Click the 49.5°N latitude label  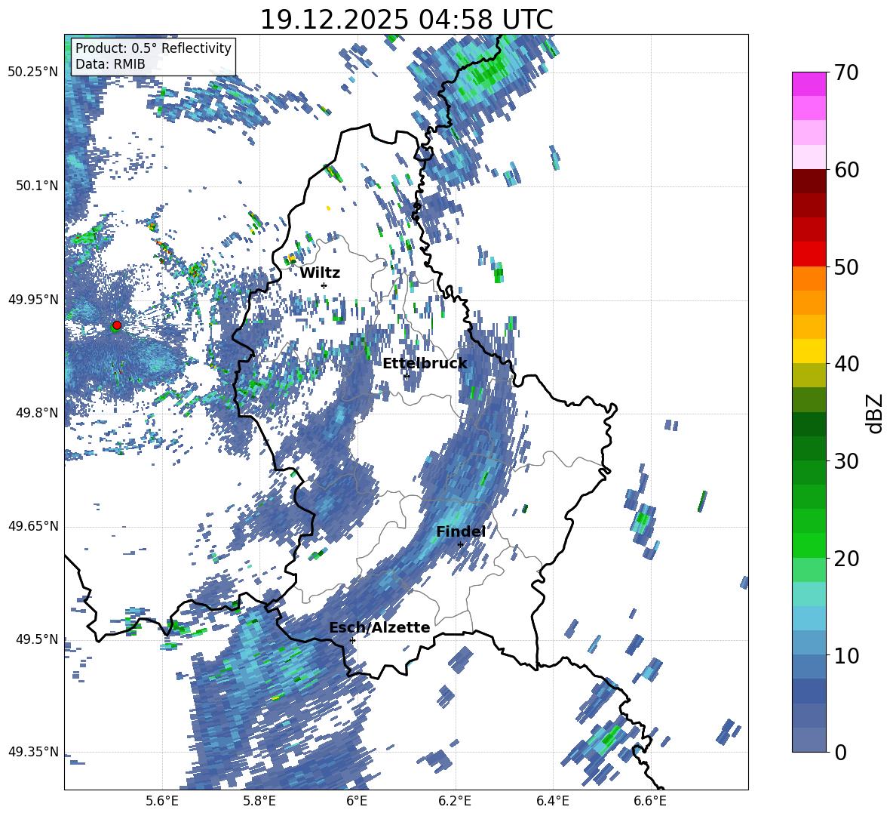pos(36,639)
